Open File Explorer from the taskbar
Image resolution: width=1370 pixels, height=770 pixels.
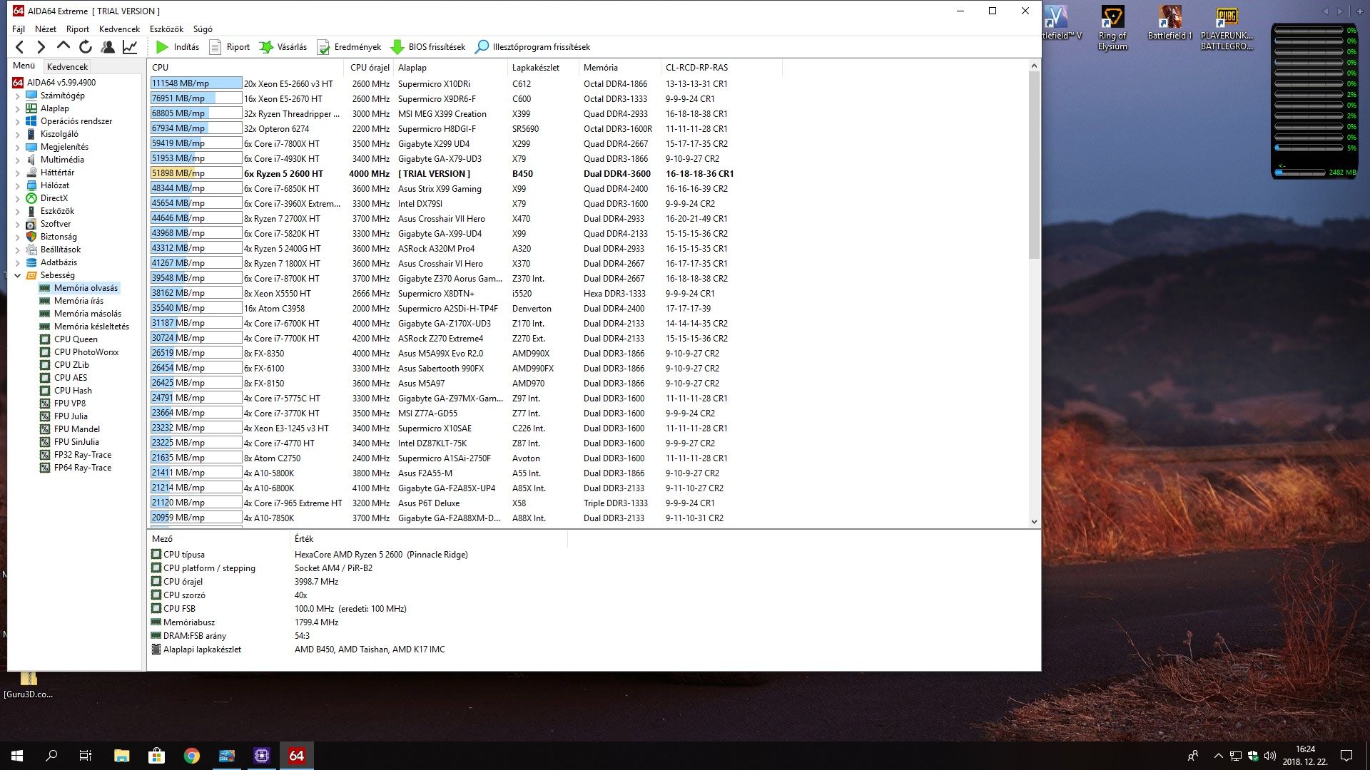click(x=122, y=756)
